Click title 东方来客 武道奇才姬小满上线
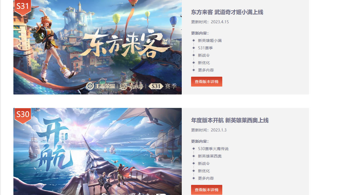346x195 pixels. (227, 12)
